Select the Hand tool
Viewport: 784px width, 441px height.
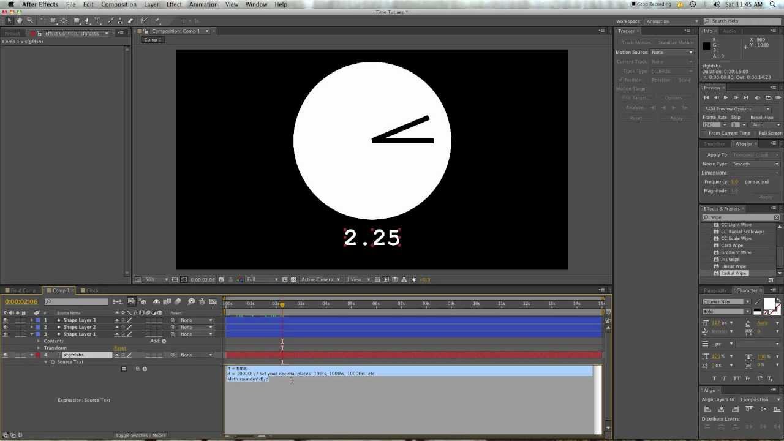tap(19, 21)
